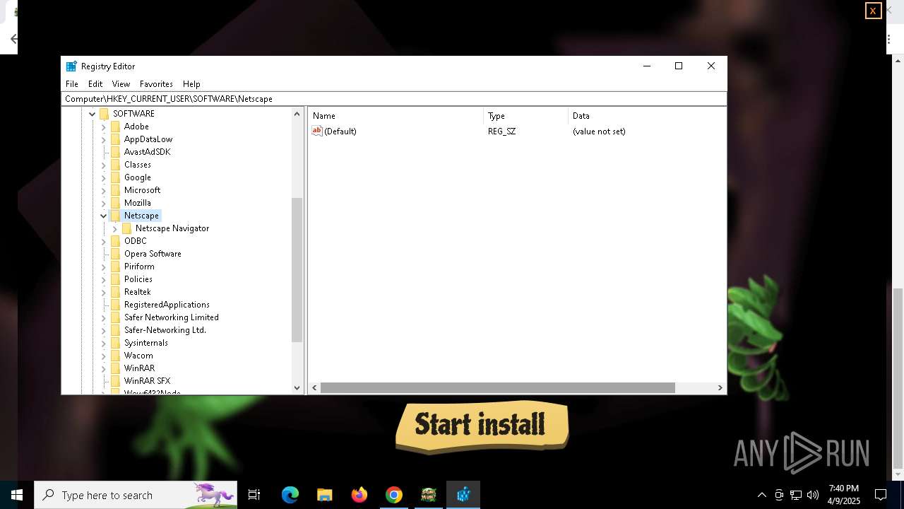Click the Start install button
904x509 pixels.
482,426
